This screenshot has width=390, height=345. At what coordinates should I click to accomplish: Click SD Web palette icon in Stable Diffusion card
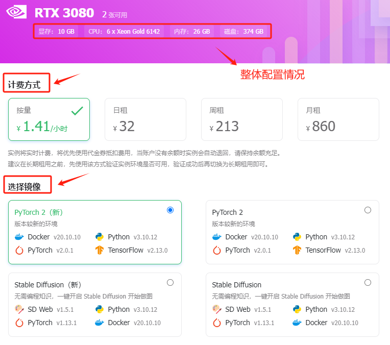(x=217, y=309)
